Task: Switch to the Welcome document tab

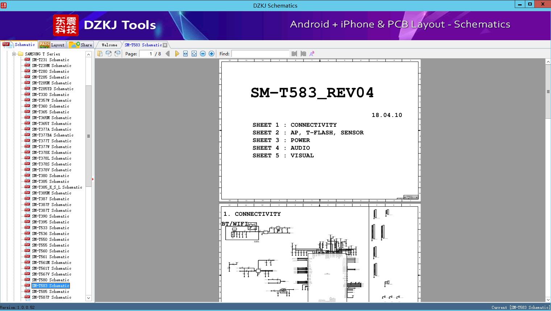Action: [x=109, y=45]
